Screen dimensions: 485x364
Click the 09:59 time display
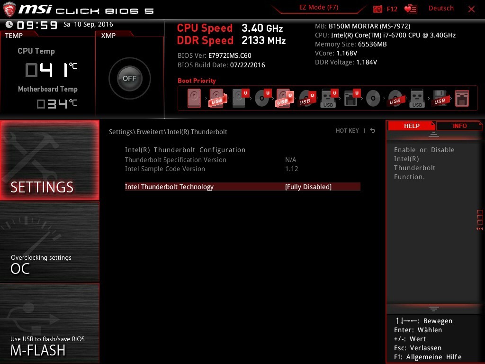point(37,25)
